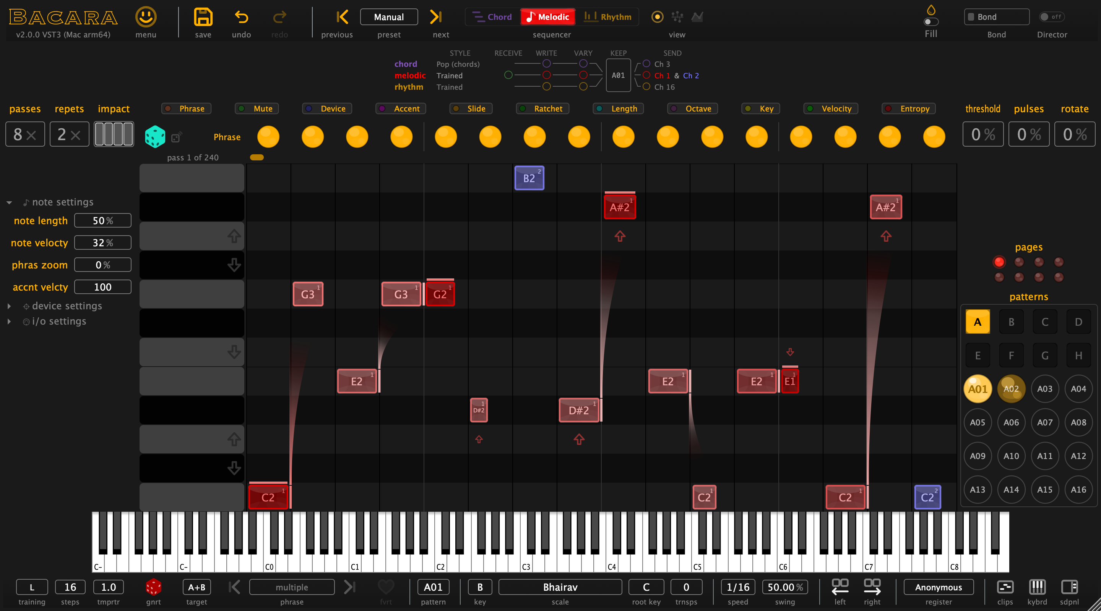Shift pattern right
Image resolution: width=1101 pixels, height=611 pixels.
pos(872,587)
